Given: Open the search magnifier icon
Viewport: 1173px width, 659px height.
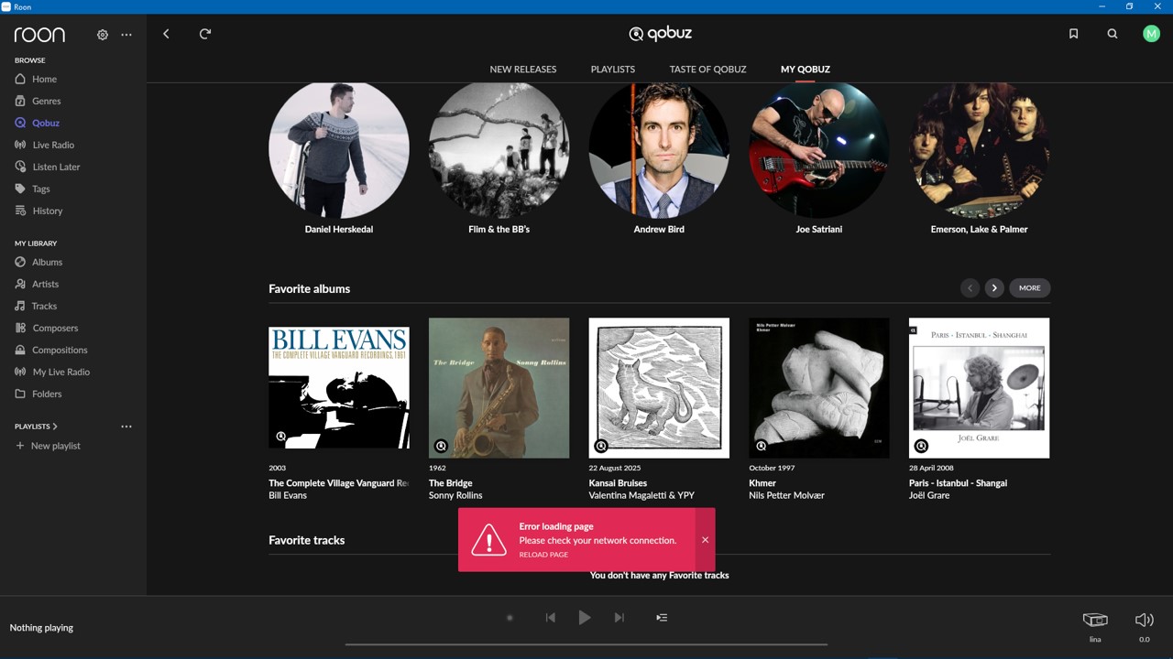Looking at the screenshot, I should pyautogui.click(x=1113, y=34).
